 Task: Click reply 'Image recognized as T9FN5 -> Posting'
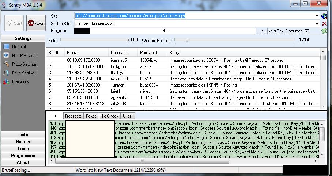click(x=203, y=85)
